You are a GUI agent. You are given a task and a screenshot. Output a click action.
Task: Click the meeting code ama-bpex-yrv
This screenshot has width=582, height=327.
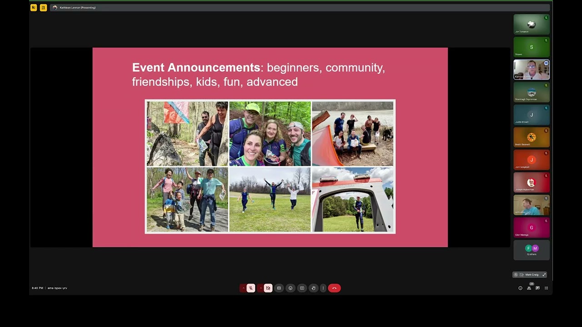point(57,288)
